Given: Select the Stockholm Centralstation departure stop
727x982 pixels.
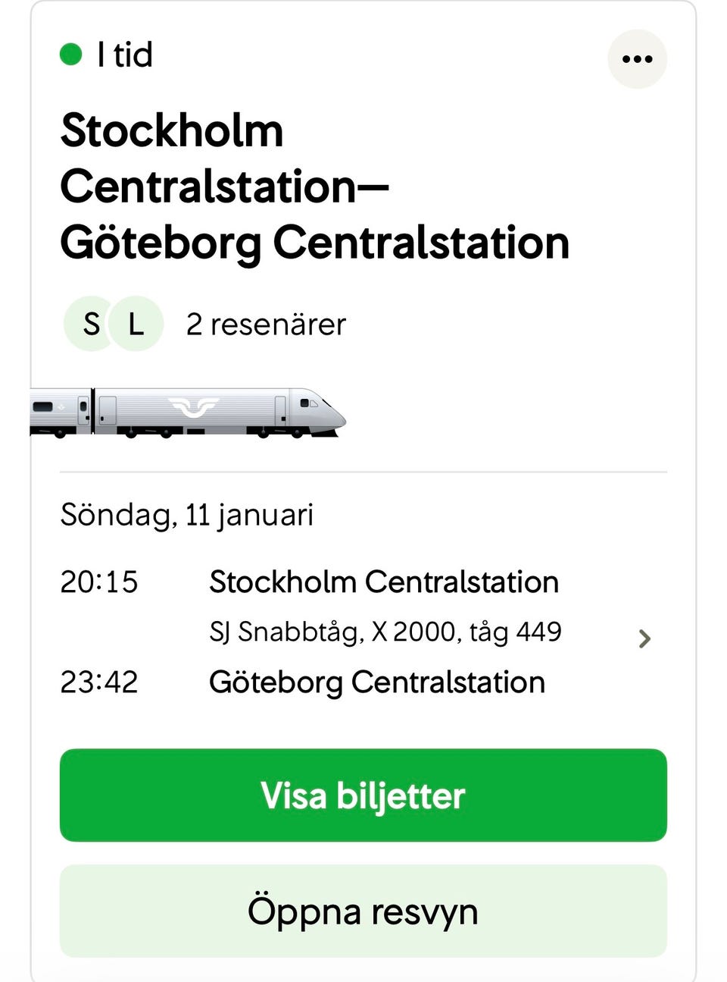Looking at the screenshot, I should pyautogui.click(x=384, y=582).
